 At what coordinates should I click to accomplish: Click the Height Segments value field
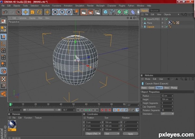[x=166, y=103]
